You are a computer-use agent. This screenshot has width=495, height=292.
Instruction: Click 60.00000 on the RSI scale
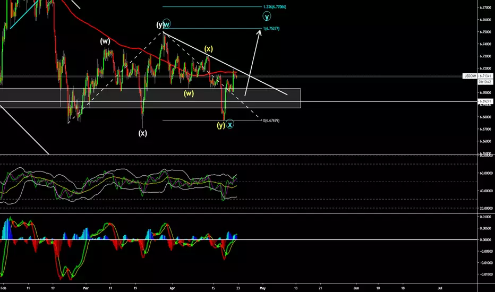486,173
